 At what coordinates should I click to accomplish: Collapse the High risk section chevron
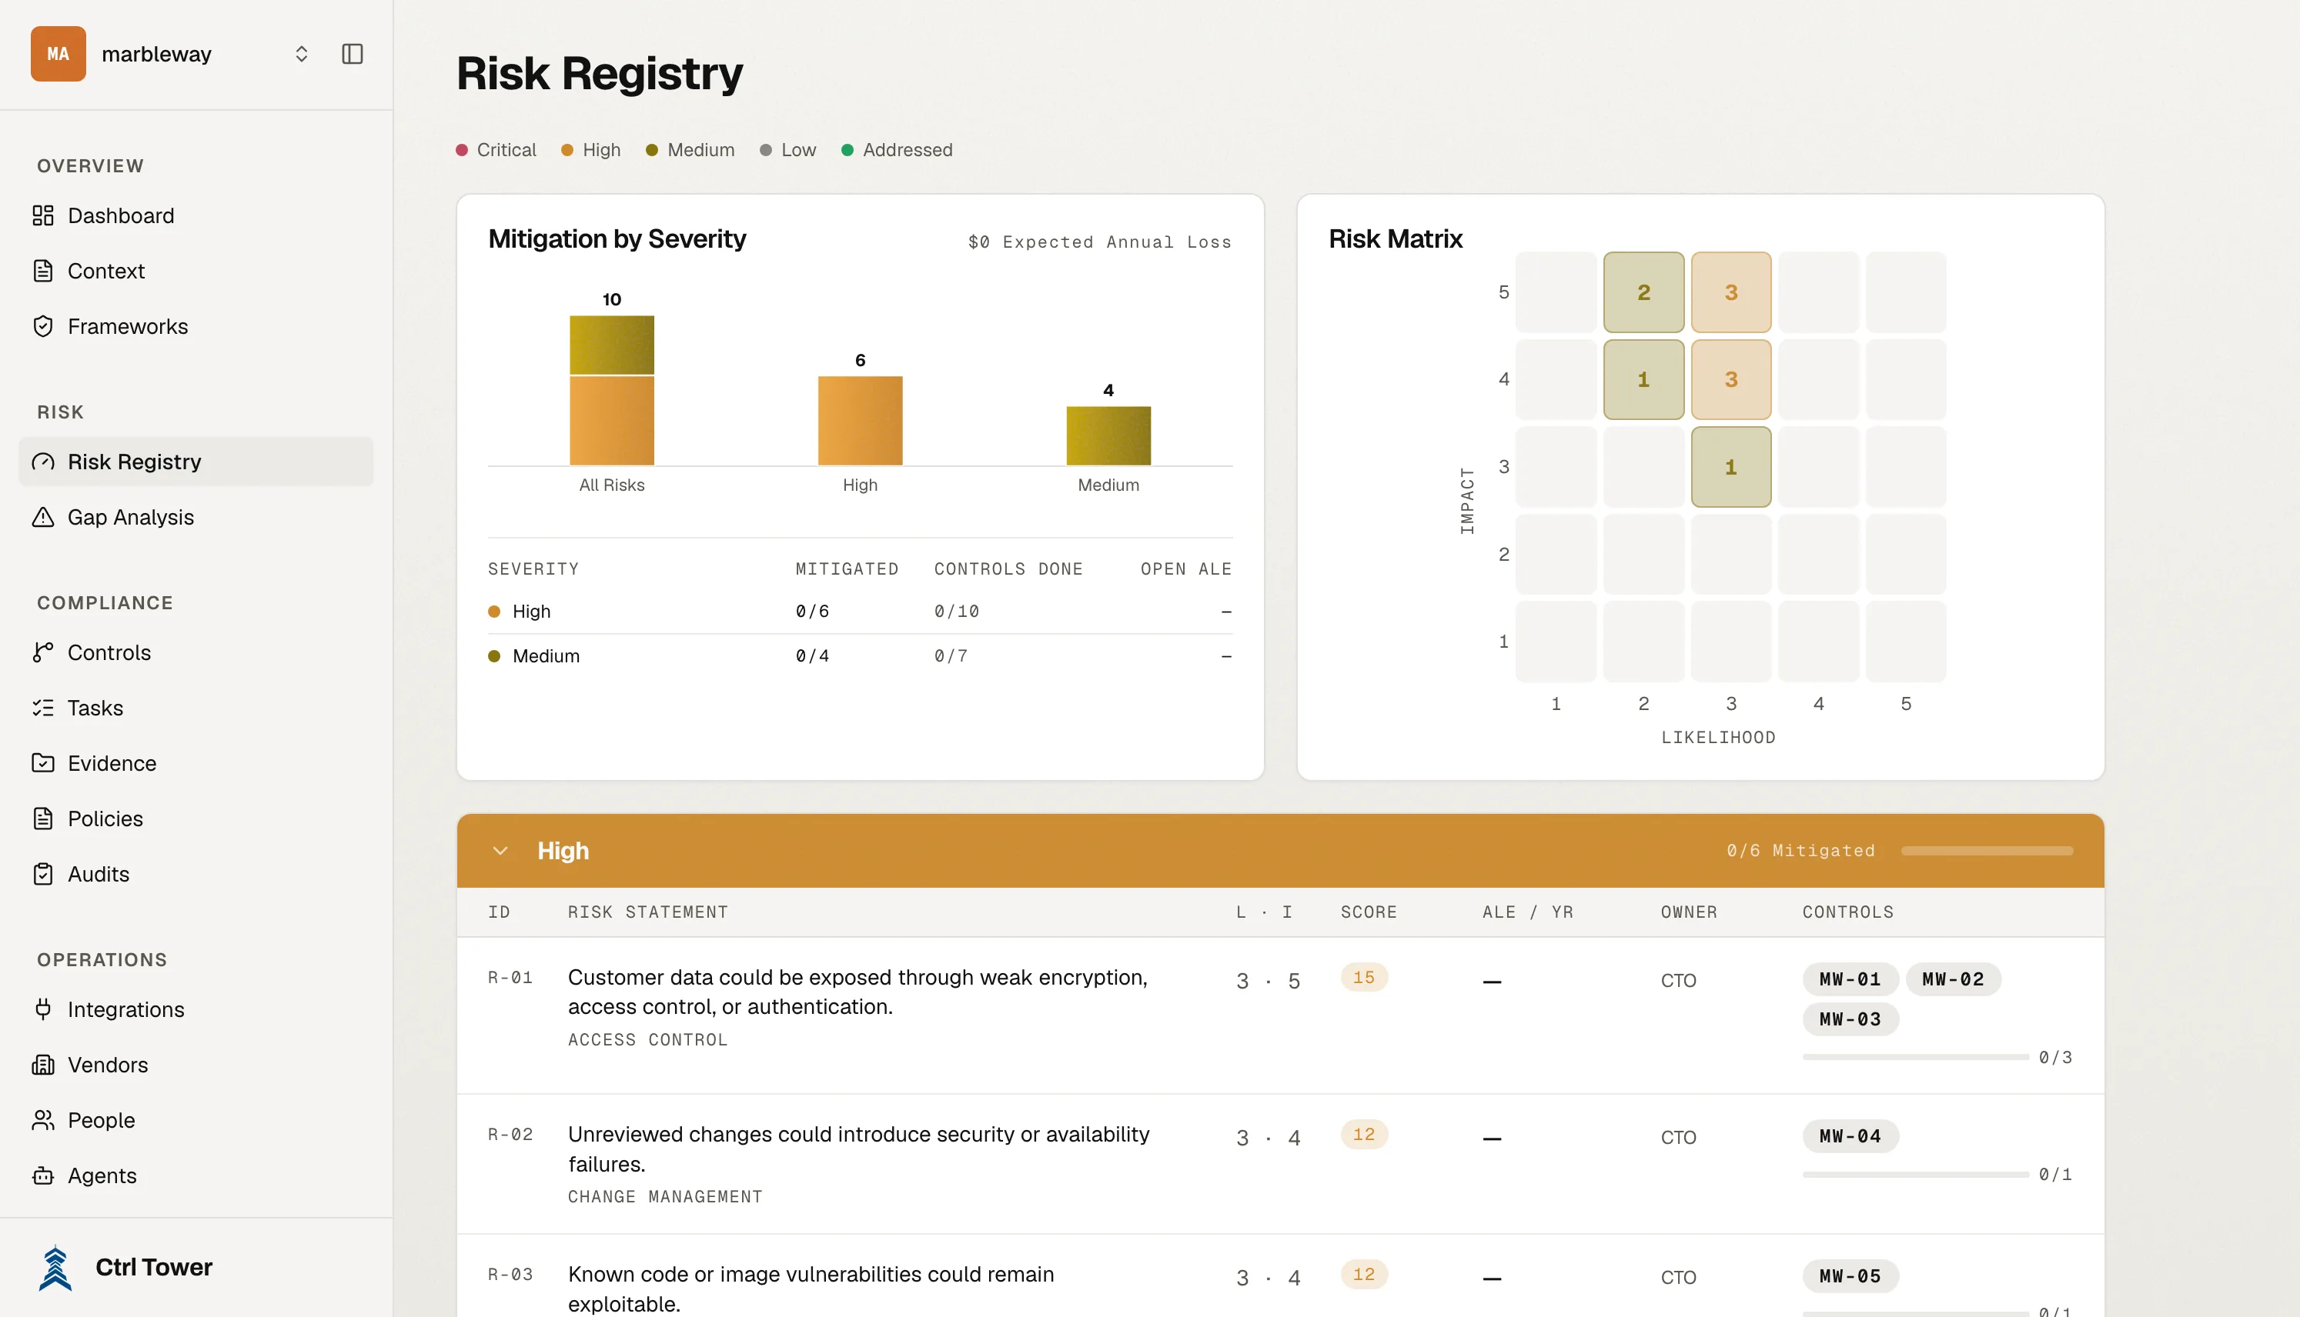pyautogui.click(x=500, y=850)
